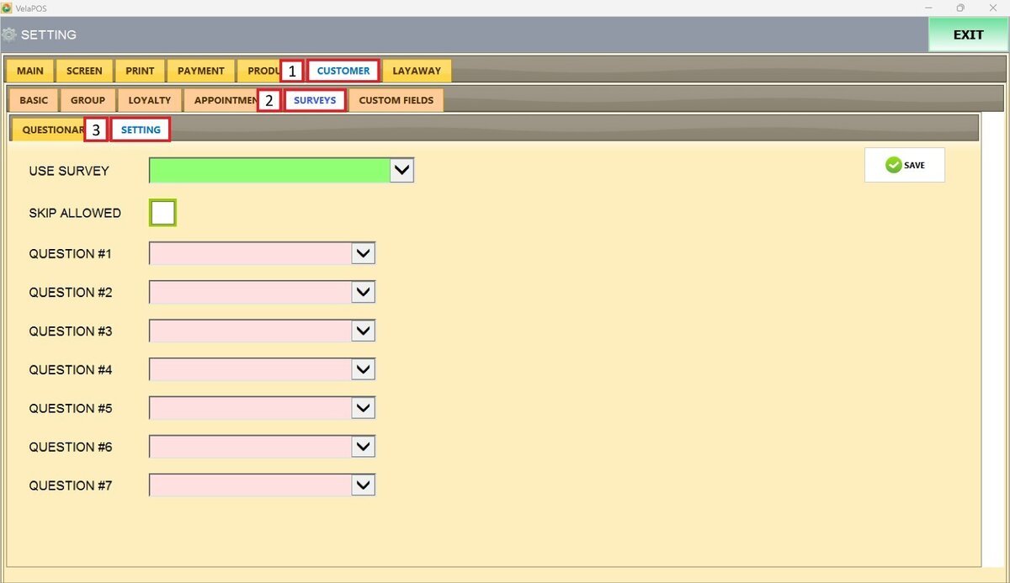
Task: Click the 'QUESTION #7' label
Action: (x=71, y=485)
